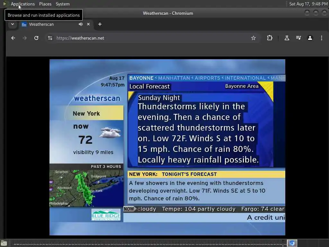Open the Extensions puzzle icon
The height and width of the screenshot is (247, 329).
(270, 38)
